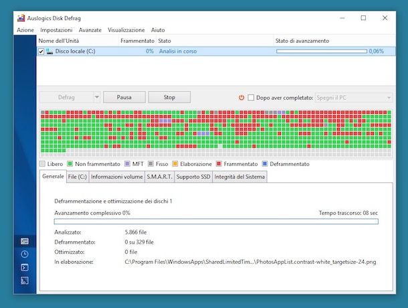Click the Deframmentato blue legend swatch

(265, 164)
